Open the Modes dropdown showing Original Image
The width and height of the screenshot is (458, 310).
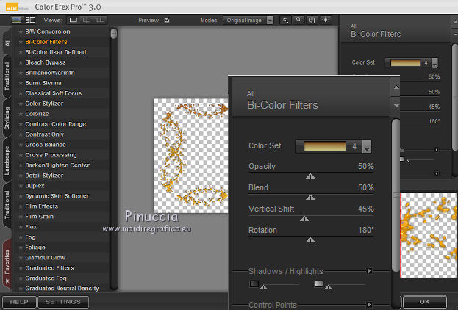click(x=248, y=20)
